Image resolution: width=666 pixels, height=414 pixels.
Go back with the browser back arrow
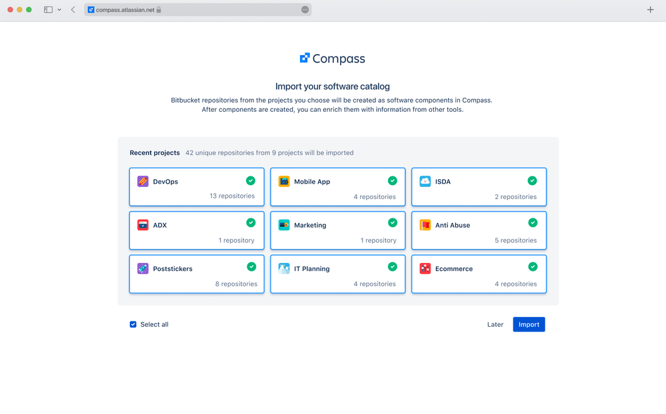point(73,10)
